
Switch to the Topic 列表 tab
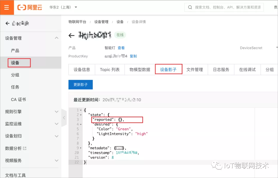point(110,70)
